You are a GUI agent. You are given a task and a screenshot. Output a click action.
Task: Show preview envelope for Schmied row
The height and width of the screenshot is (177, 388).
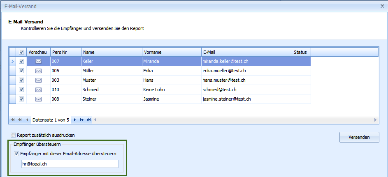point(38,90)
